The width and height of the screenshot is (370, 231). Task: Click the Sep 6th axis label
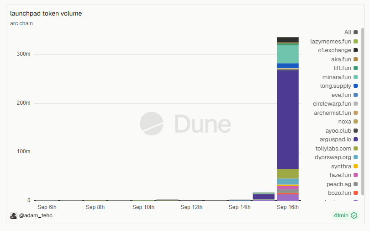[47, 207]
